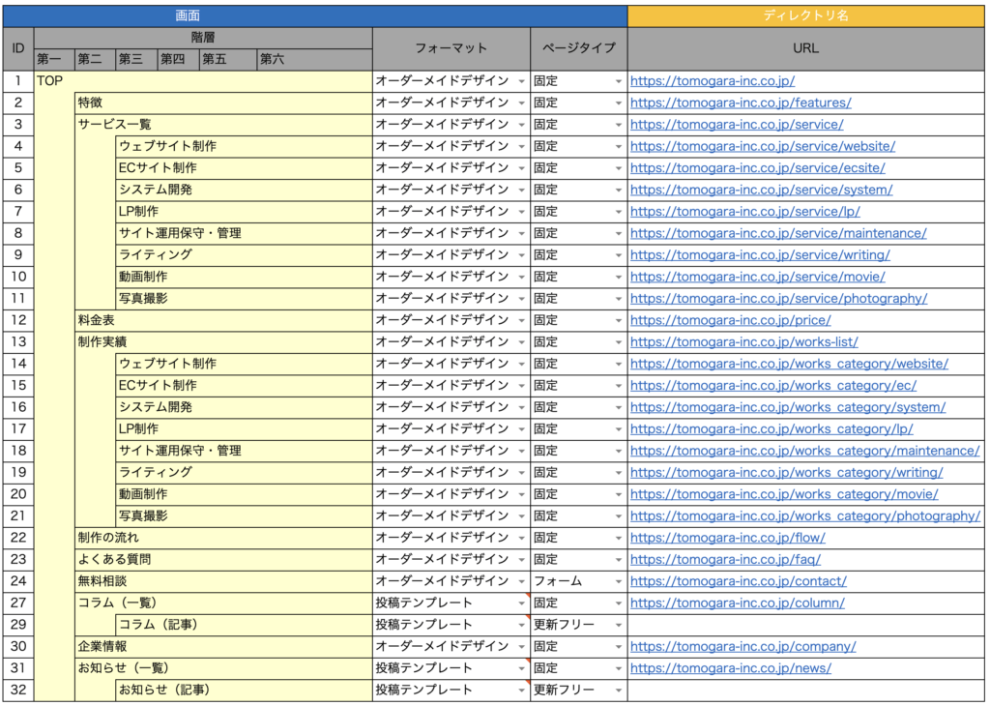This screenshot has height=706, width=990.
Task: Open page type dropdown in 無料相談 row
Action: [x=618, y=581]
